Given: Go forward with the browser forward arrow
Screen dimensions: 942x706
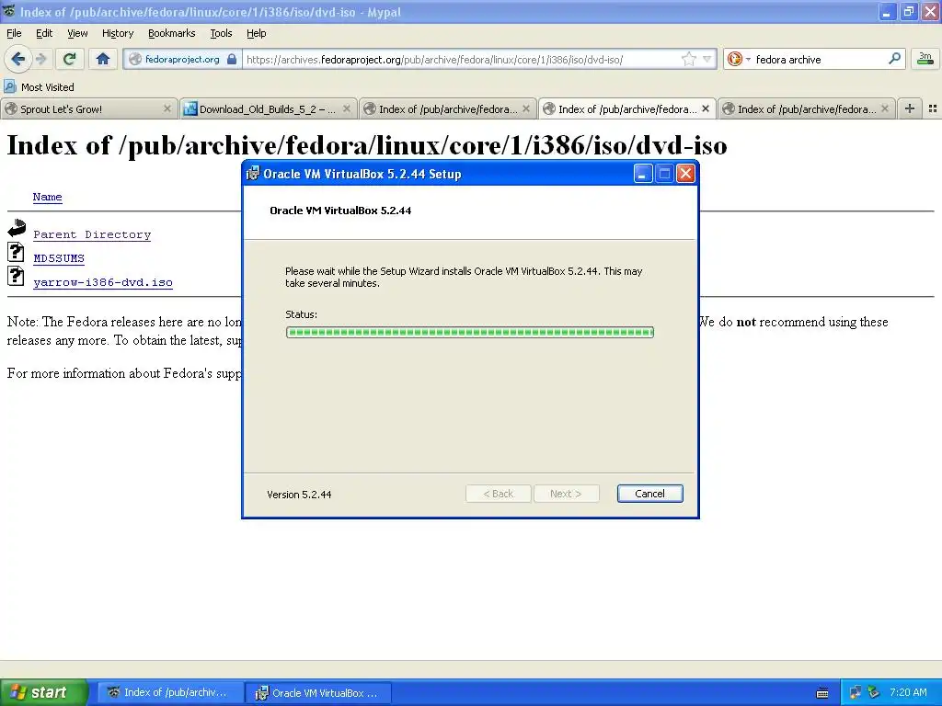Looking at the screenshot, I should click(x=40, y=59).
